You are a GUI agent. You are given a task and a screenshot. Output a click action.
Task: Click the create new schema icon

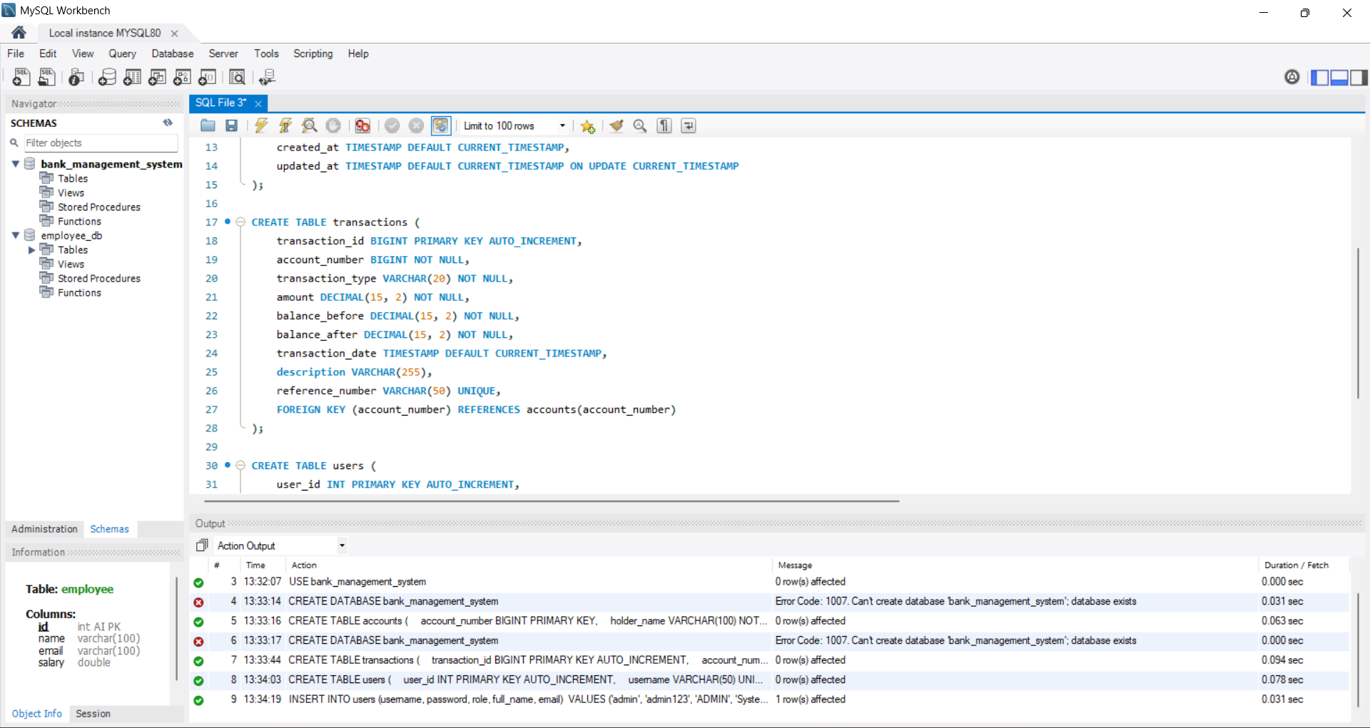click(x=107, y=77)
